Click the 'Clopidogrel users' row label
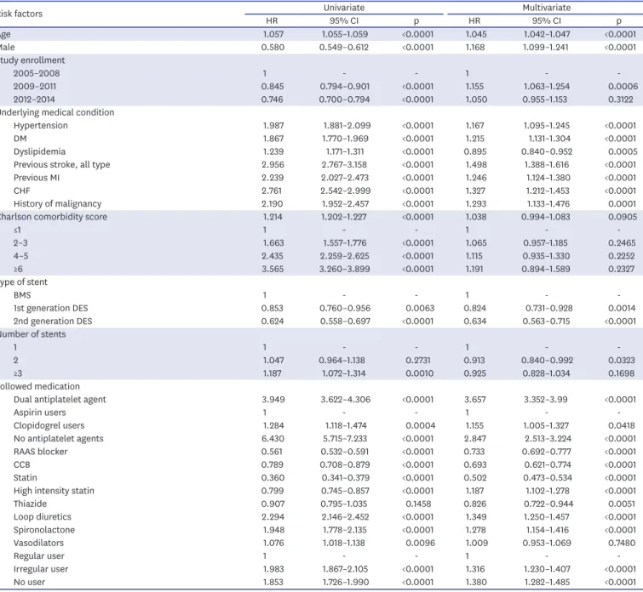643x592 pixels. point(49,425)
